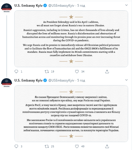The width and height of the screenshot is (134, 150).
Task: Expand the second tweet's options chevron
Action: point(126,80)
